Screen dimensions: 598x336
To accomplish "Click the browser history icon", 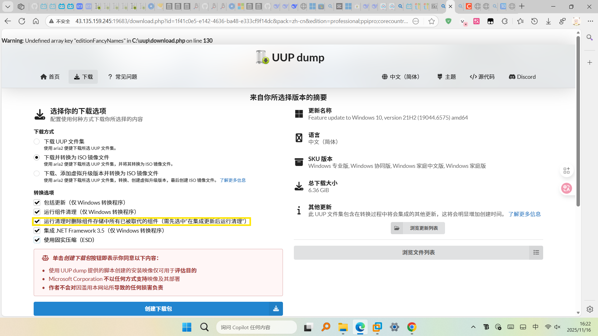I will tap(534, 21).
